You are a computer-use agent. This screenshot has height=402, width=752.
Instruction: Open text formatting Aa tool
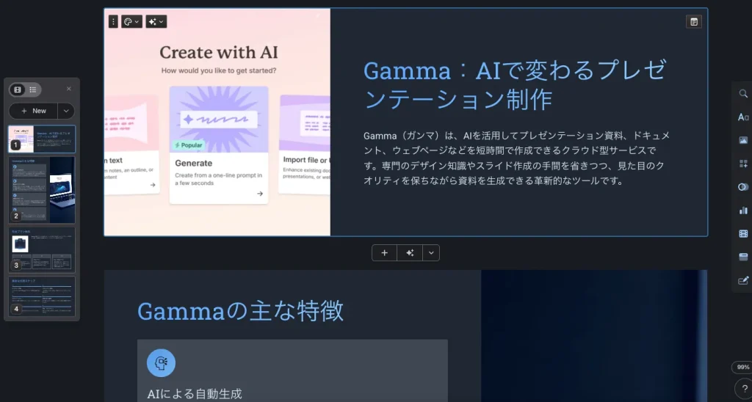click(x=743, y=117)
